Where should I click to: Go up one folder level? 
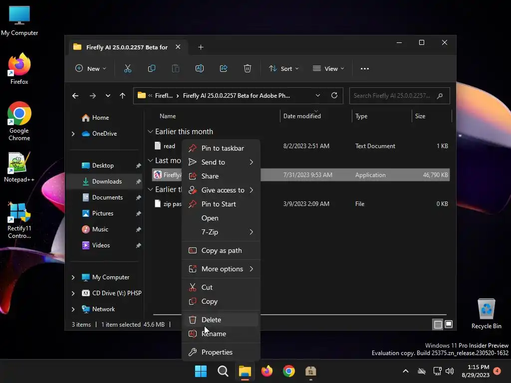coord(123,96)
